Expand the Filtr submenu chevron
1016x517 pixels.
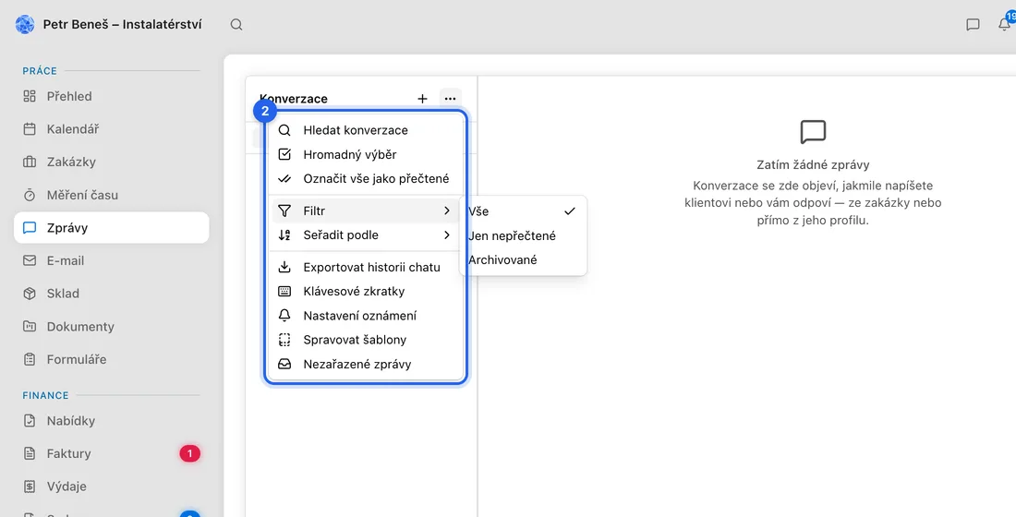[447, 211]
